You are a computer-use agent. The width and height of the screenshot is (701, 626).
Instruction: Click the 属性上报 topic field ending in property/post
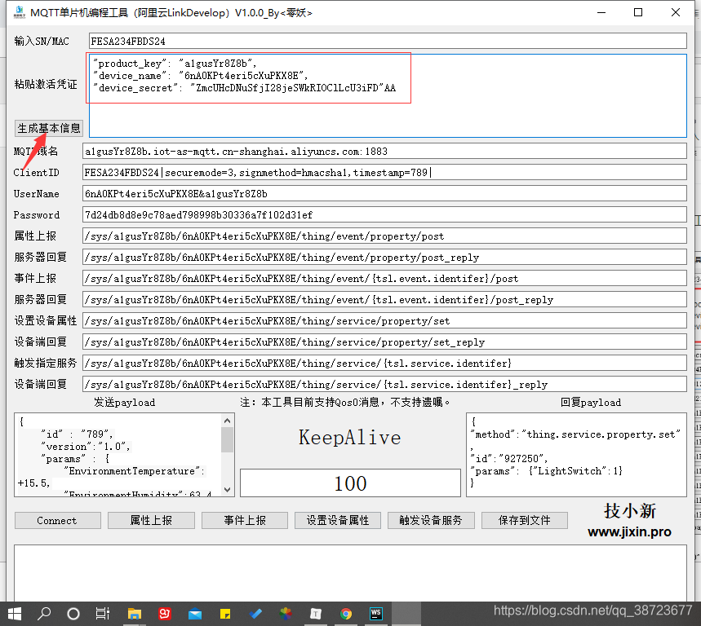coord(384,236)
